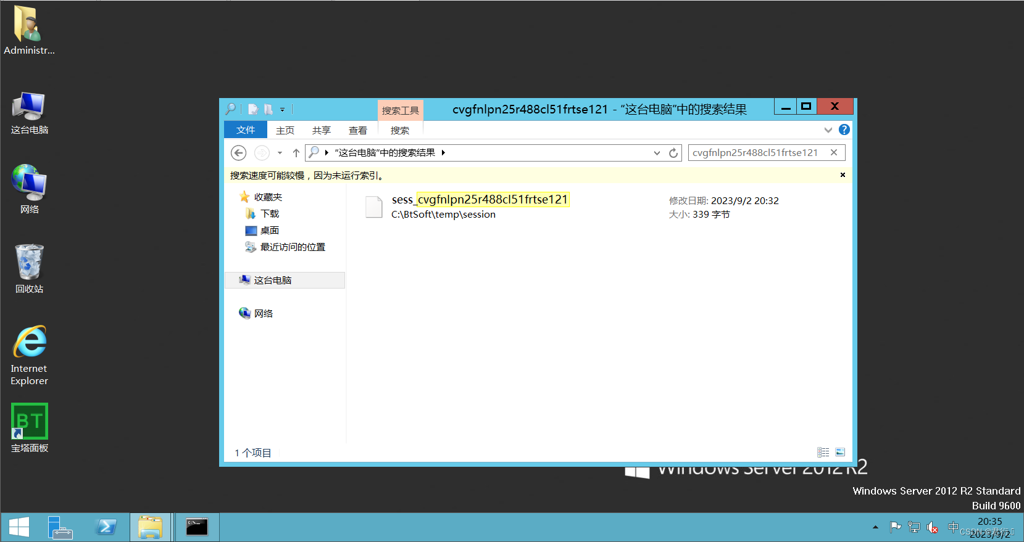Click the indexing warning info bar
Screen dimensions: 1024x542
(x=538, y=175)
